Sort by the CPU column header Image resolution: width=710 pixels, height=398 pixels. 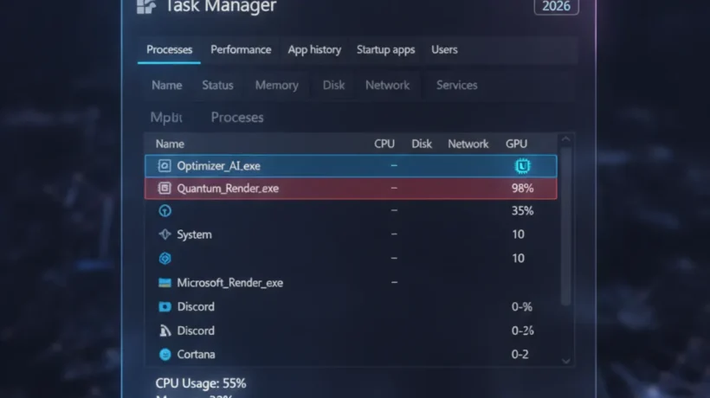pos(384,144)
